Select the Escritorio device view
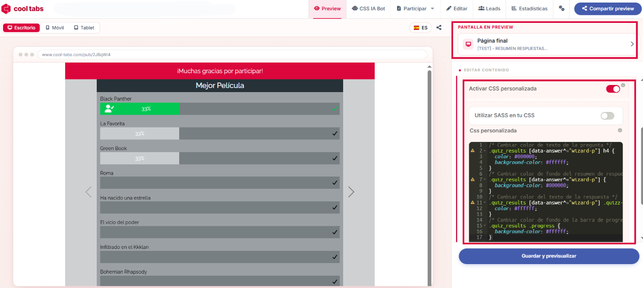The height and width of the screenshot is (288, 643). [21, 27]
